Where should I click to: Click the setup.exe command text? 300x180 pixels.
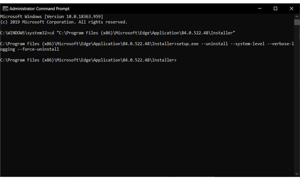coord(187,44)
